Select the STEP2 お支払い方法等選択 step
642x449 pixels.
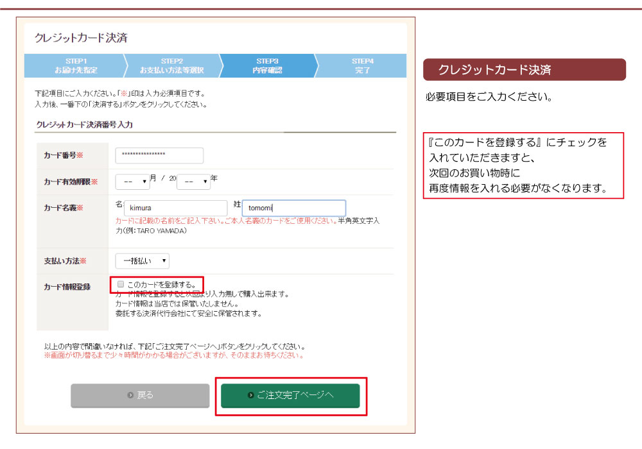pos(171,65)
